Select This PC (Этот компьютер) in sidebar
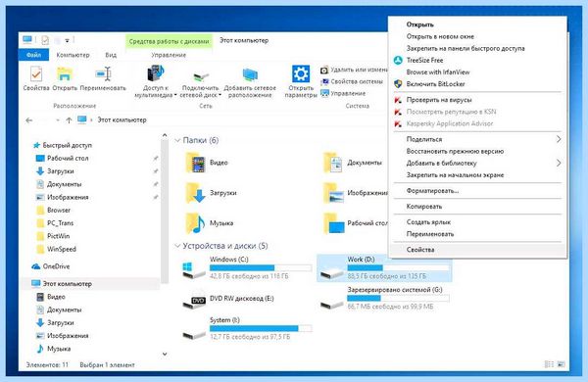Screen dimensions: 588x382 (x=62, y=284)
